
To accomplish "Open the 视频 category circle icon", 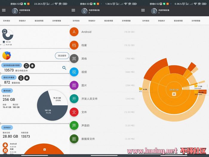I will [74, 72].
